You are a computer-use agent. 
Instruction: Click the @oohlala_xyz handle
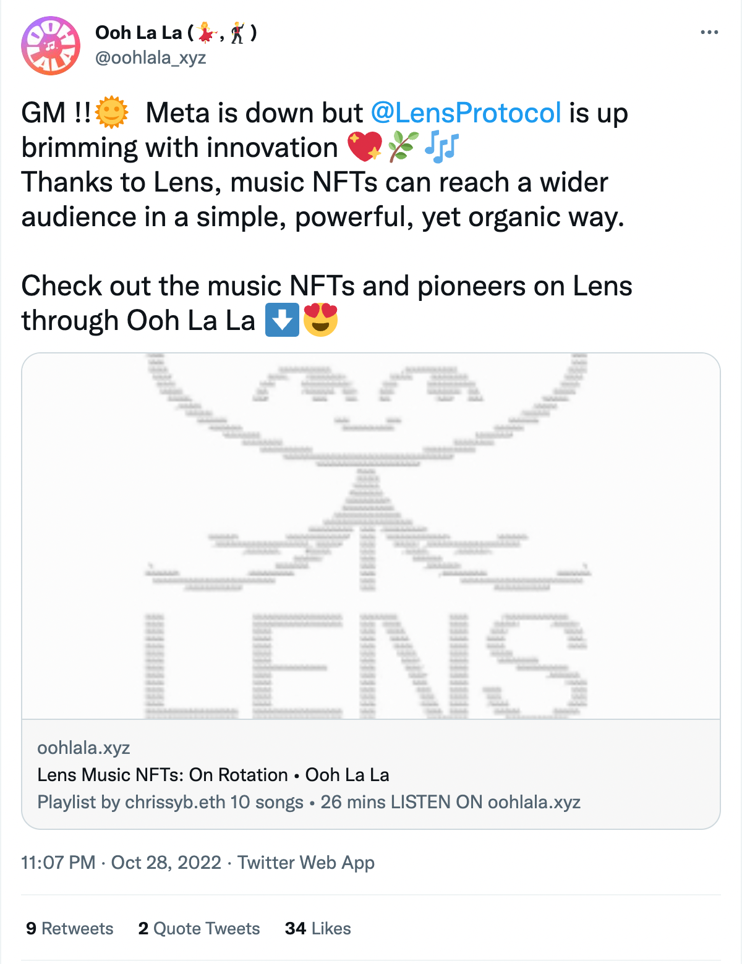click(x=152, y=59)
